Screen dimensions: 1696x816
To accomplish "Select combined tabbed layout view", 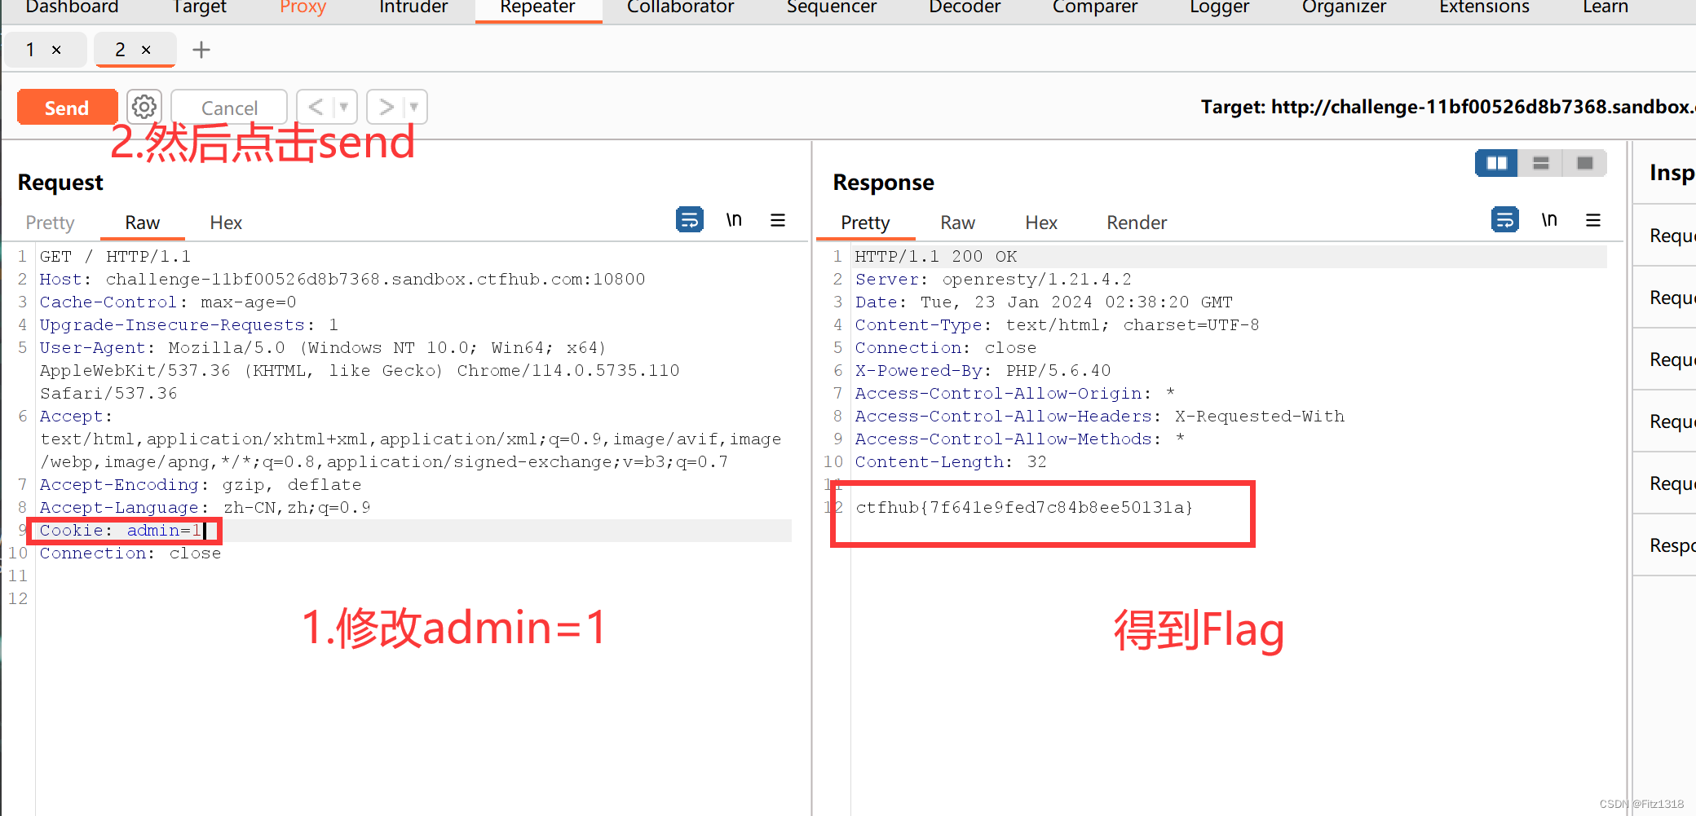I will coord(1584,163).
